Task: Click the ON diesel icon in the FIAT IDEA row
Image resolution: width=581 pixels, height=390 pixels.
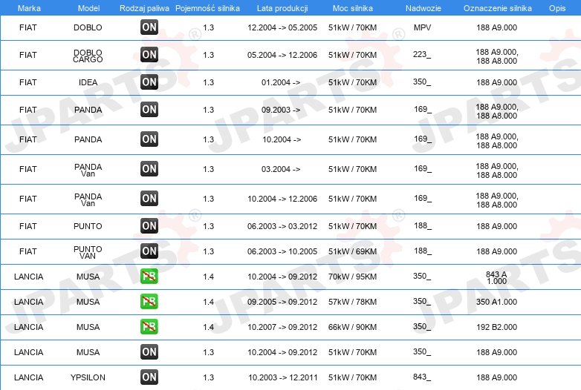Action: pos(149,82)
